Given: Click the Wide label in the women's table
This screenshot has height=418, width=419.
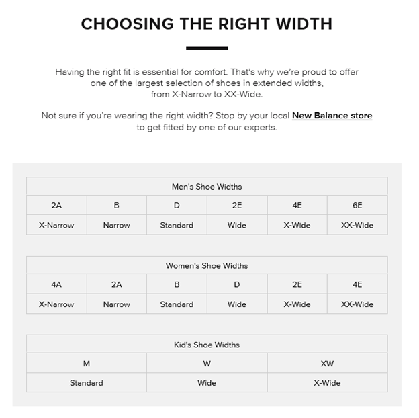Looking at the screenshot, I should pos(236,304).
